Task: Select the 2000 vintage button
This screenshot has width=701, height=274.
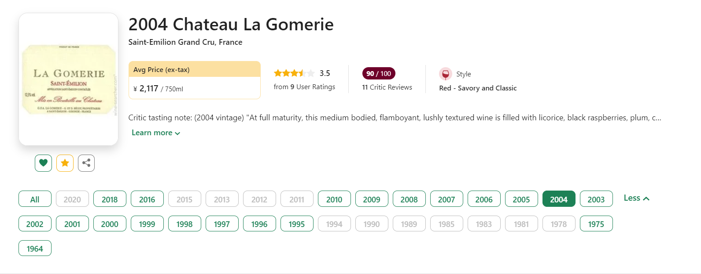Action: (x=110, y=224)
